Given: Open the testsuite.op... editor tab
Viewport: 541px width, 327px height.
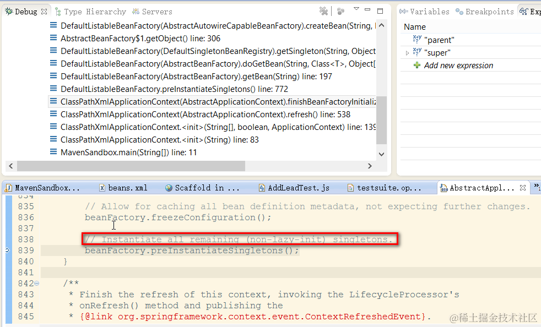Looking at the screenshot, I should pos(384,188).
